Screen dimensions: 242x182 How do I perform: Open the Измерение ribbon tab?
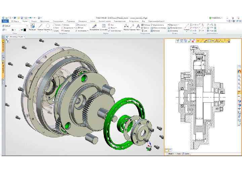tap(82, 21)
